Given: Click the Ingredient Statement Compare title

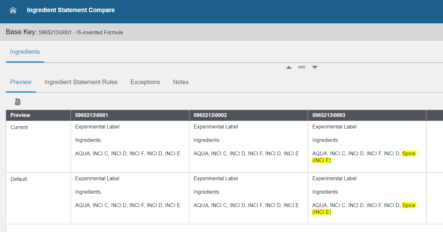Looking at the screenshot, I should (71, 10).
